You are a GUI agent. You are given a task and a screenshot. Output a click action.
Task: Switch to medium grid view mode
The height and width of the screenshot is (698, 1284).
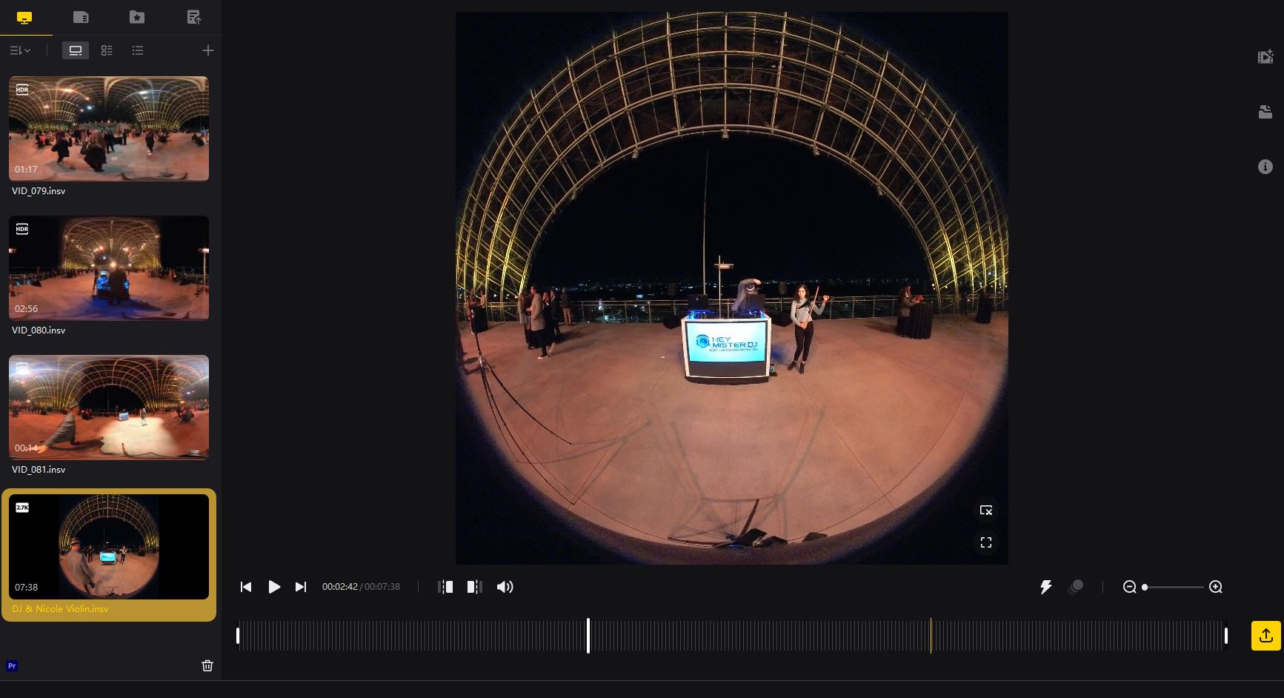point(107,50)
